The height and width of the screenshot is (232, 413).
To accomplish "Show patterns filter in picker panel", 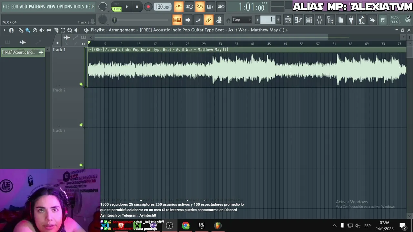I will point(7,42).
